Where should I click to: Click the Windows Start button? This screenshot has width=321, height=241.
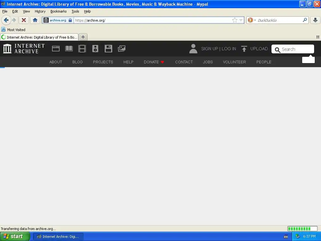[15, 236]
